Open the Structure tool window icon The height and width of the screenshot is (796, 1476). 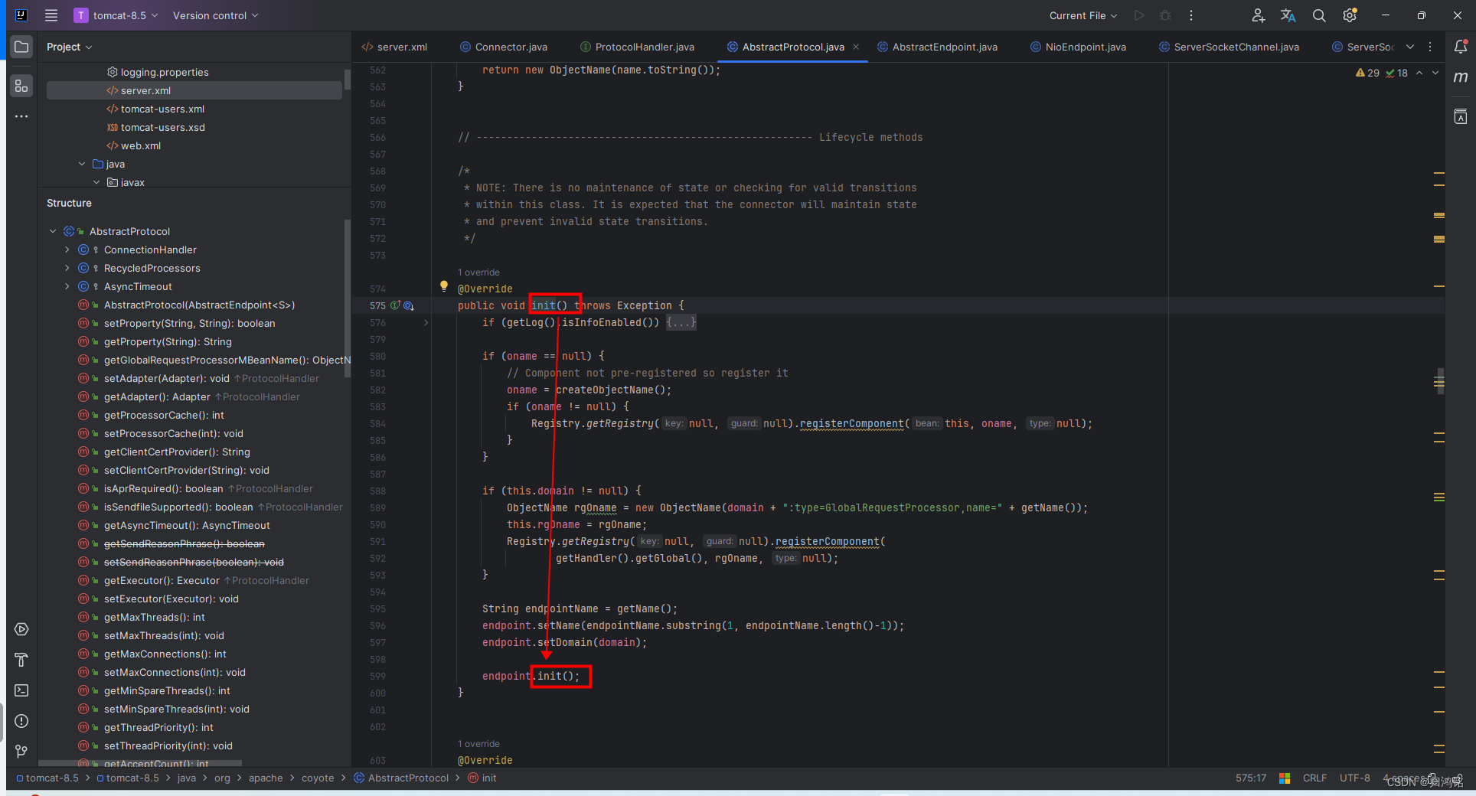(21, 86)
